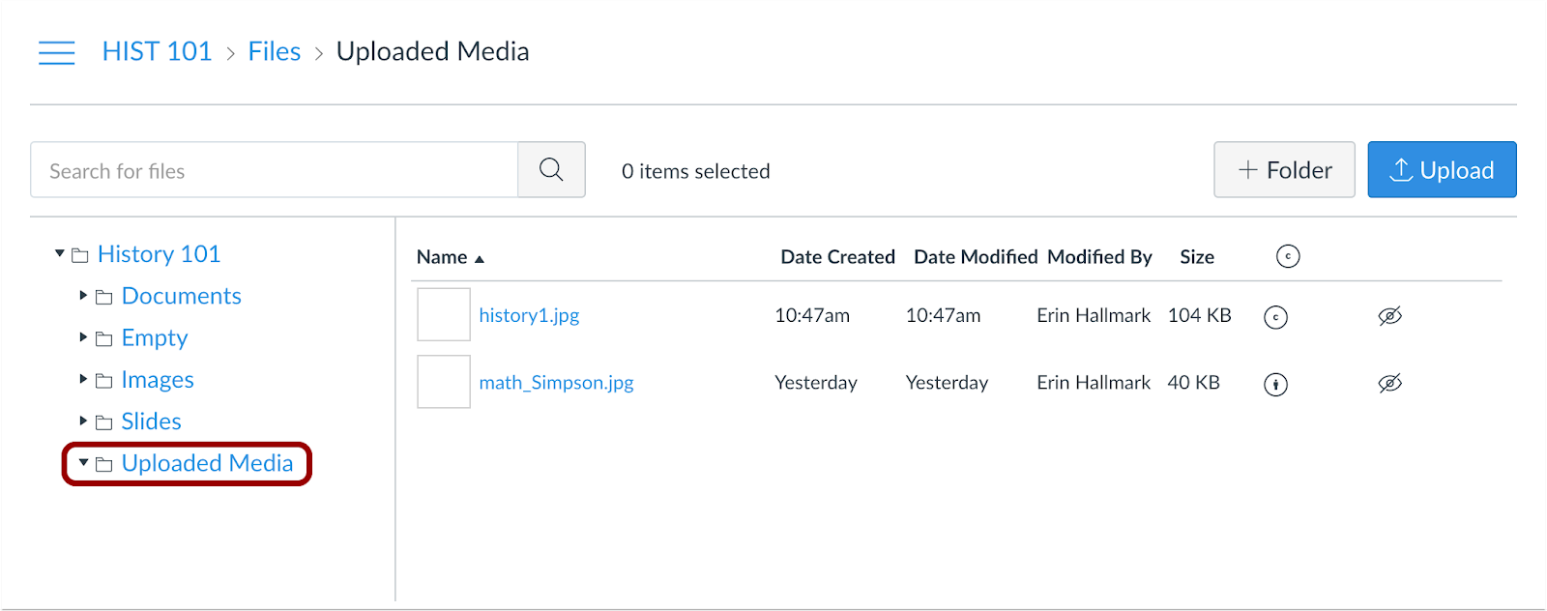Collapse the History 101 root folder

pos(60,253)
